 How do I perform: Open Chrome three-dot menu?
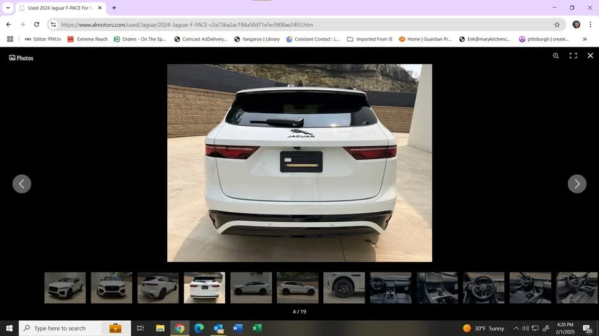(x=590, y=25)
